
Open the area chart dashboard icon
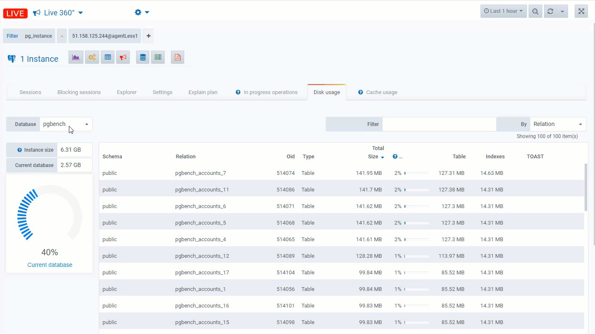(76, 57)
